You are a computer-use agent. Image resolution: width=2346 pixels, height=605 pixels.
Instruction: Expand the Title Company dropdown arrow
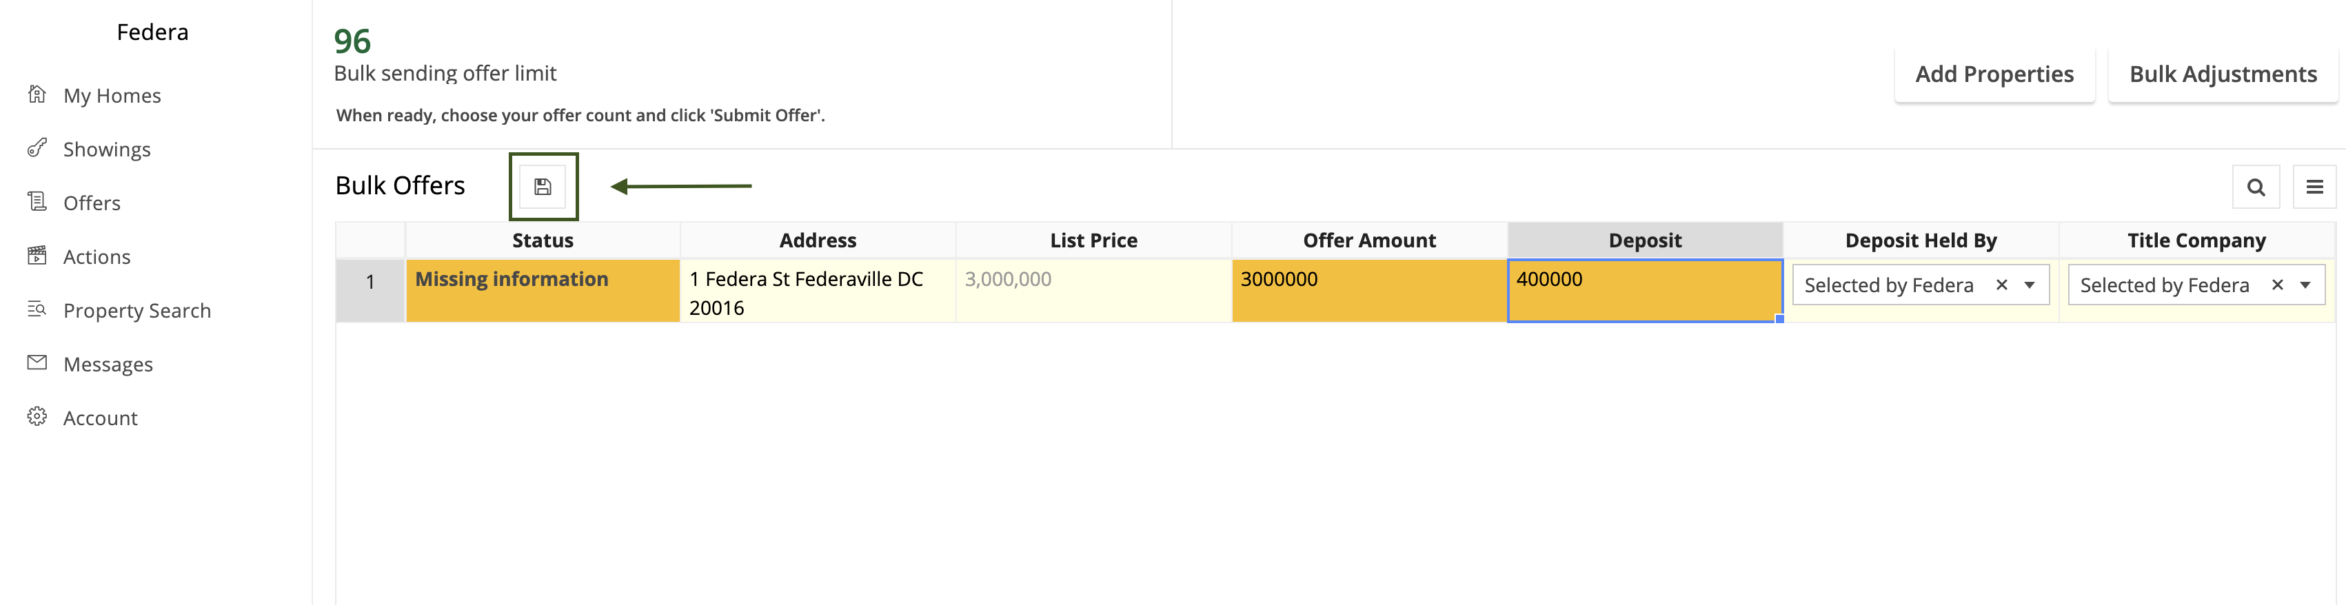click(x=2306, y=285)
